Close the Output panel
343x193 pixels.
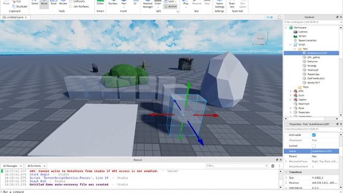pos(281,160)
